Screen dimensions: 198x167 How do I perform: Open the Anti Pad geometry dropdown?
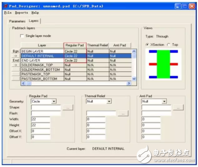pyautogui.click(x=164, y=102)
